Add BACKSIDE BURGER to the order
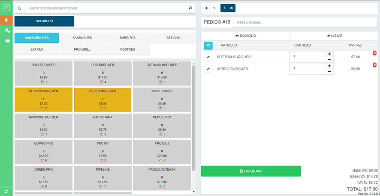The width and height of the screenshot is (380, 196). pos(44,126)
